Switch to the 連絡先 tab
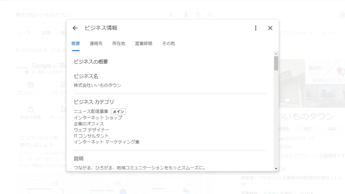Image resolution: width=345 pixels, height=194 pixels. [x=96, y=43]
